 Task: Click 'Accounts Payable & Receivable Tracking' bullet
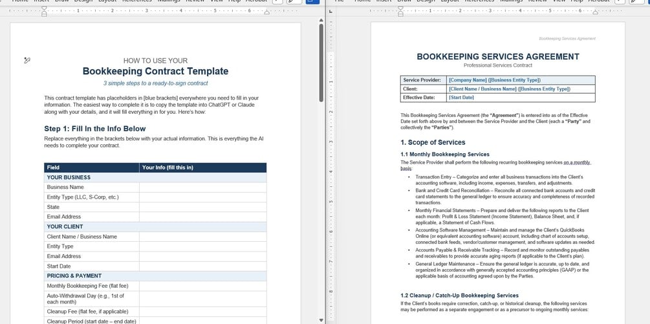click(504, 253)
